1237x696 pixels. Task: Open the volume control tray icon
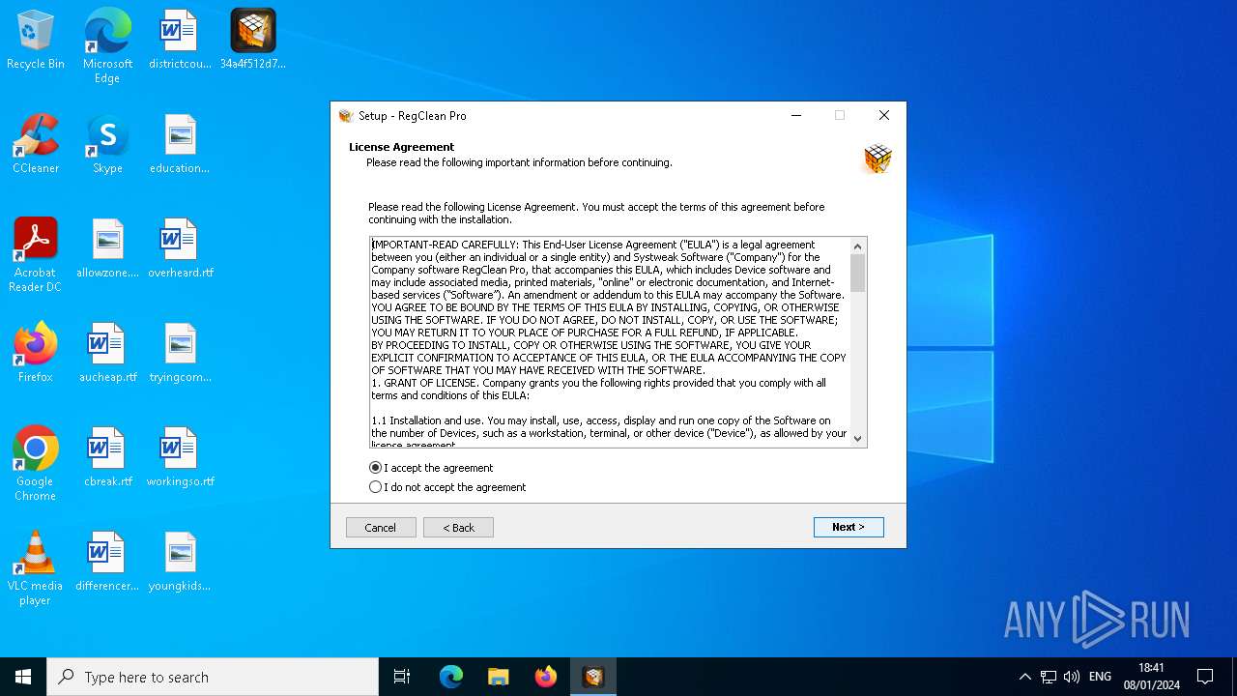[x=1072, y=677]
